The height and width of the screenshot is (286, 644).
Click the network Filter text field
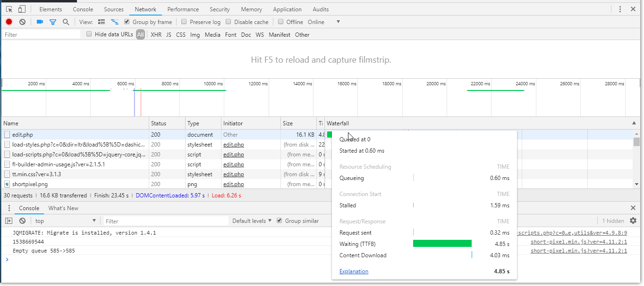(x=42, y=34)
